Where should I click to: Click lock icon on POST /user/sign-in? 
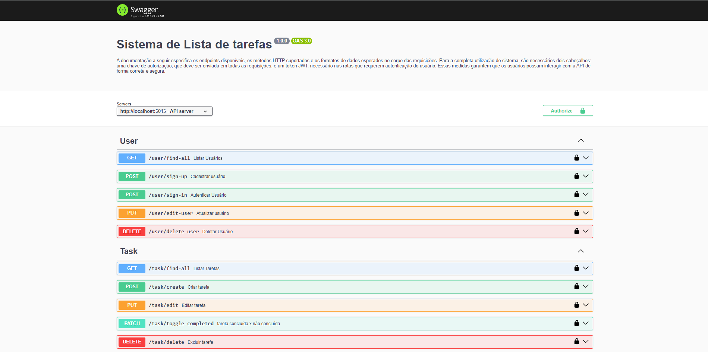pyautogui.click(x=576, y=194)
